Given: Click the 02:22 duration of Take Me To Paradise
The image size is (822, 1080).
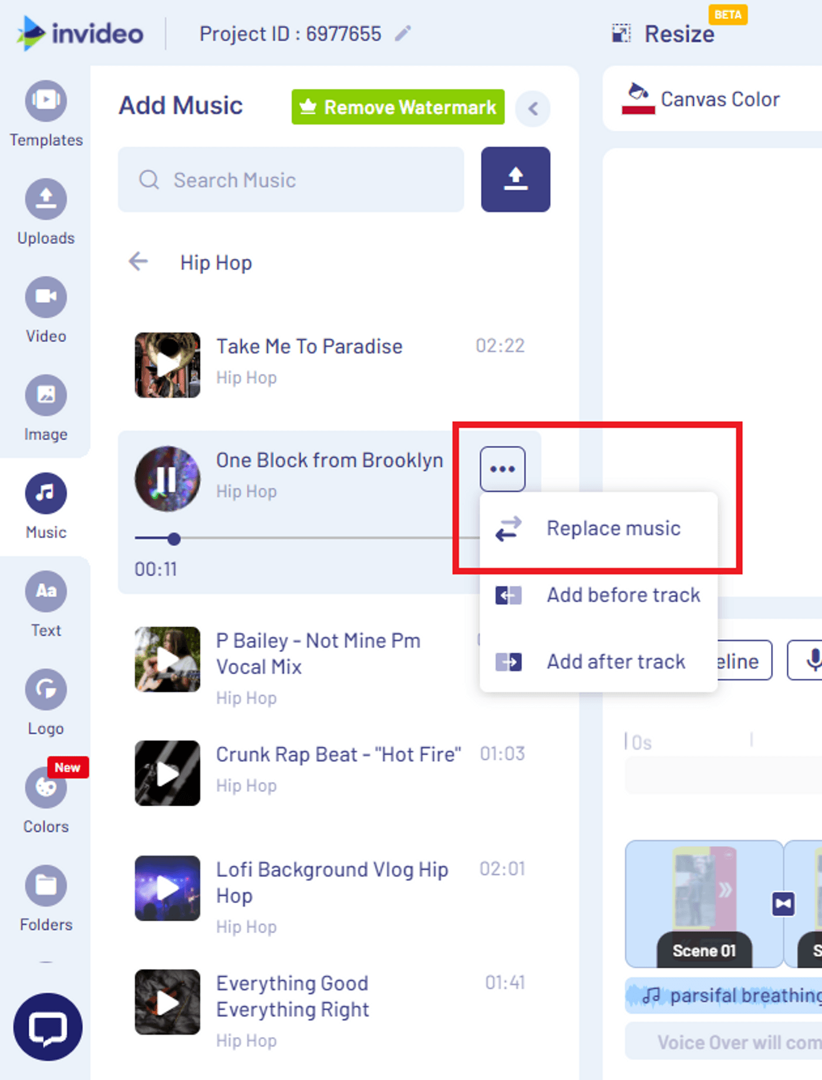Looking at the screenshot, I should point(500,346).
